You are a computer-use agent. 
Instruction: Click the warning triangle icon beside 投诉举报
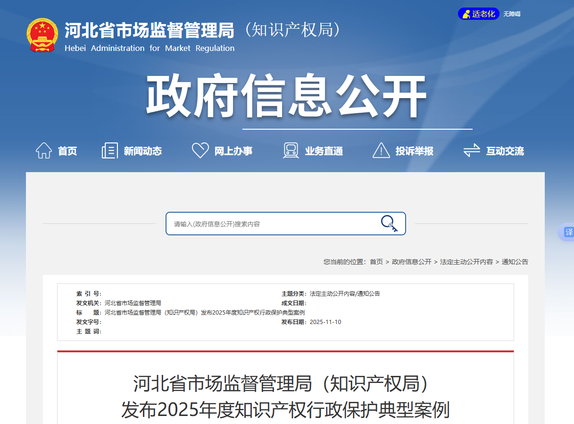tap(381, 150)
